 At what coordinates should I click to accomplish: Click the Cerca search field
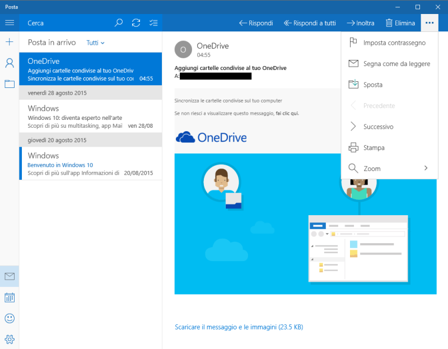coord(66,23)
